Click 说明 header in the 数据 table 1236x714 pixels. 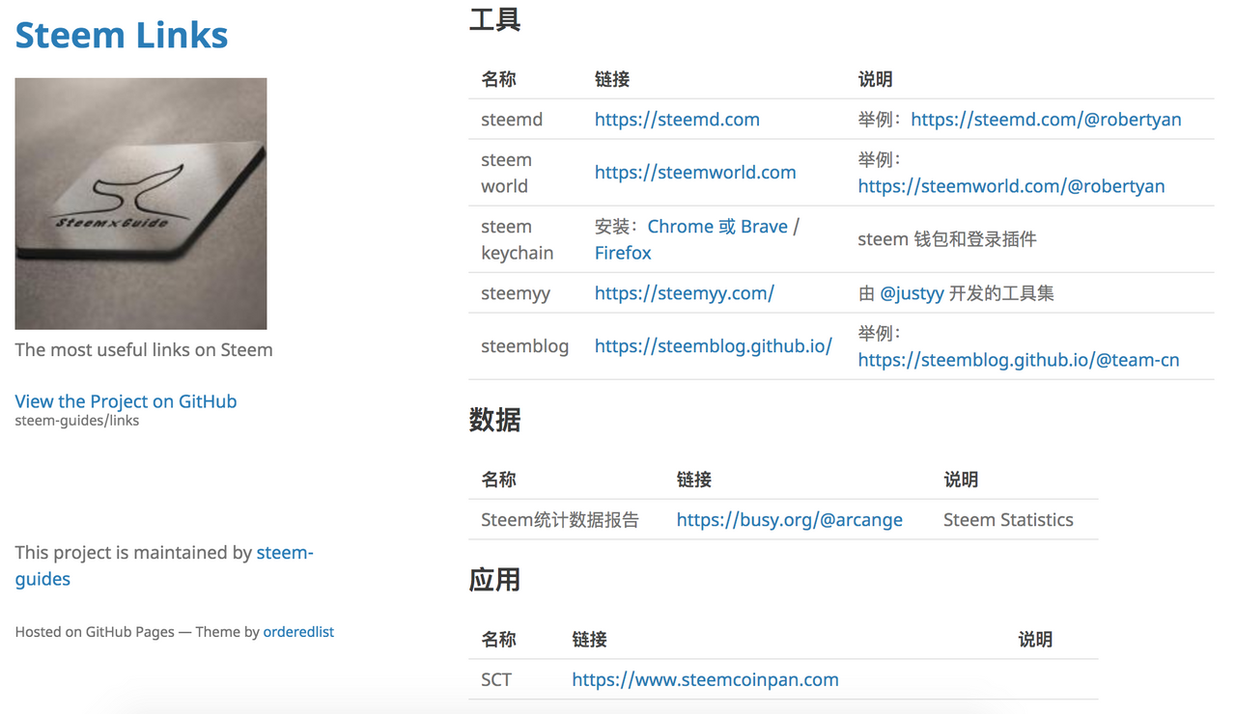click(961, 480)
